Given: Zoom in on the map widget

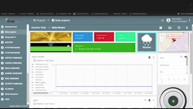Looking at the screenshot, I should coord(162,36).
